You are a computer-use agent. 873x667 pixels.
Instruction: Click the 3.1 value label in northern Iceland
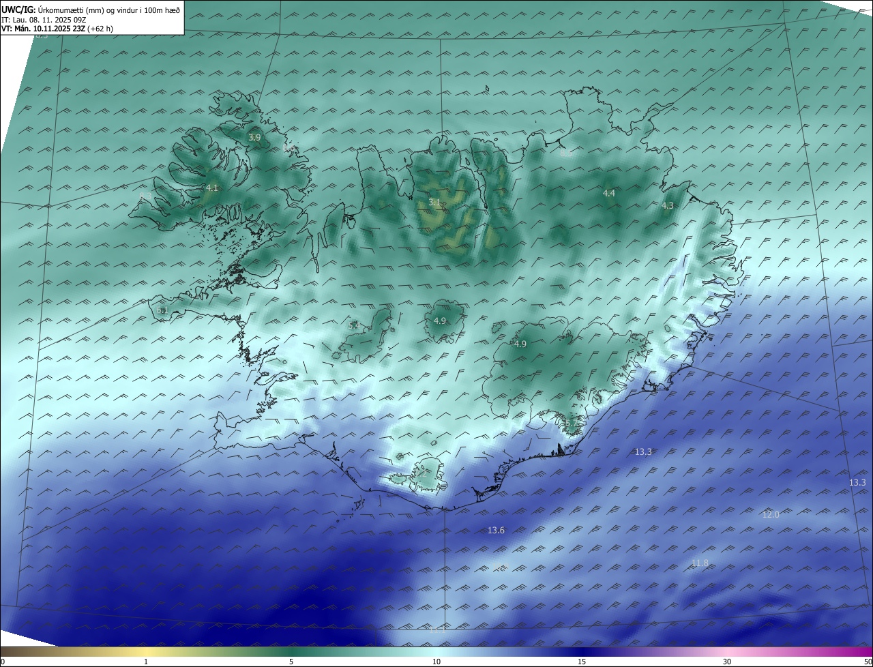(434, 203)
